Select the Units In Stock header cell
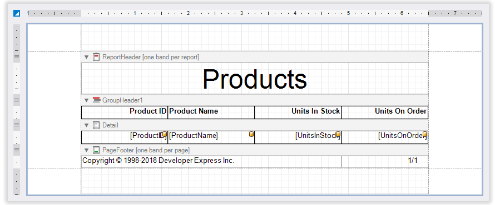 pyautogui.click(x=298, y=112)
